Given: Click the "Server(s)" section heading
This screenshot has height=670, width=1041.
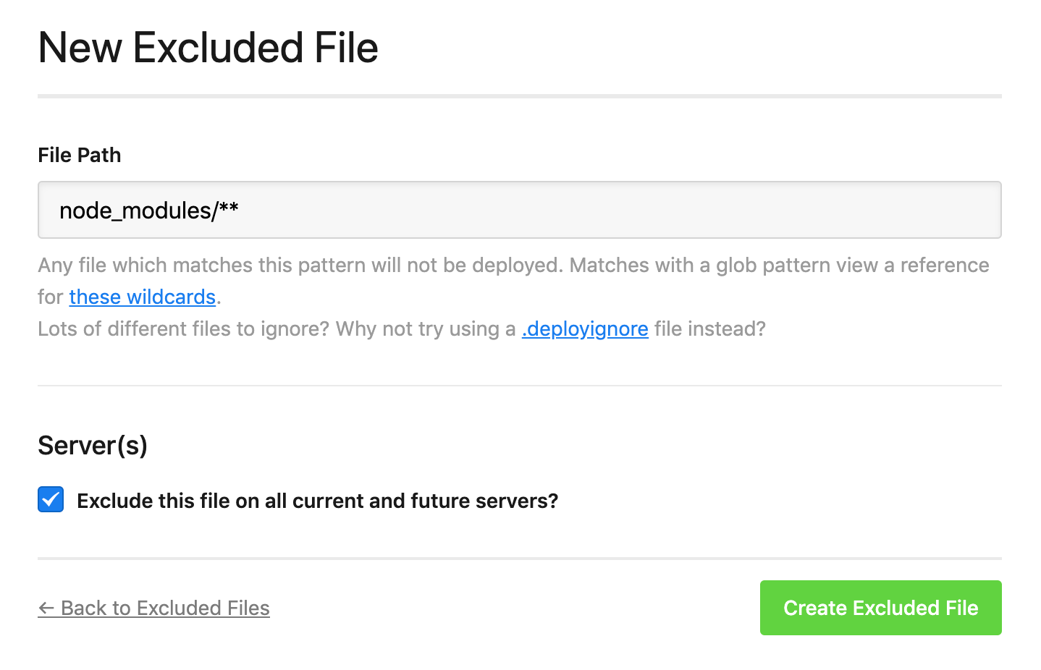Looking at the screenshot, I should click(92, 445).
